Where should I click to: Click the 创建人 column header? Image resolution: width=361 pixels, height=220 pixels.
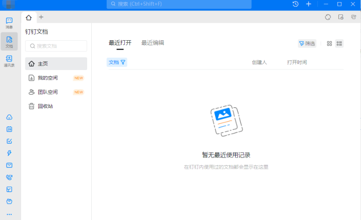[x=259, y=62]
